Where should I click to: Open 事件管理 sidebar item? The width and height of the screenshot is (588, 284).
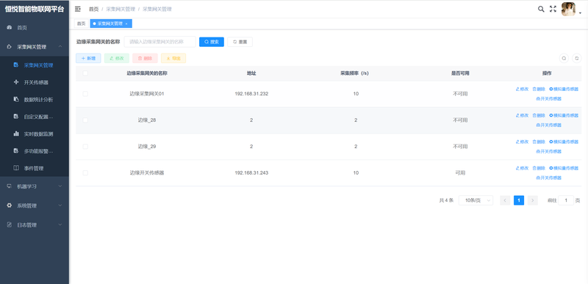click(x=35, y=168)
